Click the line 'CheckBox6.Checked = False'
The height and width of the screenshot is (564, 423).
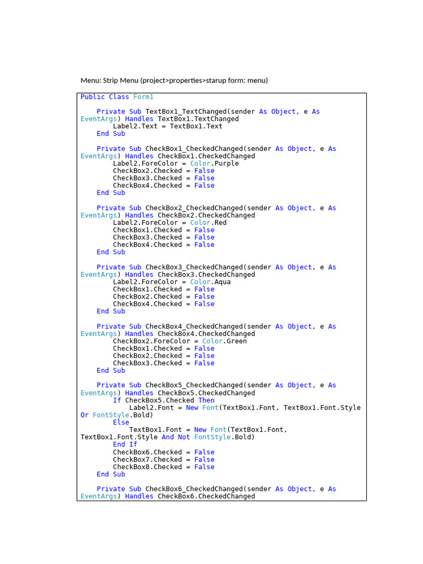pos(164,453)
